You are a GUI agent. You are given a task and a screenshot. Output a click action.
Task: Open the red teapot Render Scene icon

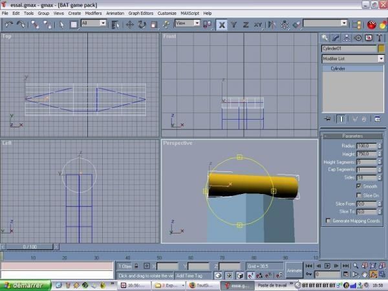pyautogui.click(x=371, y=25)
